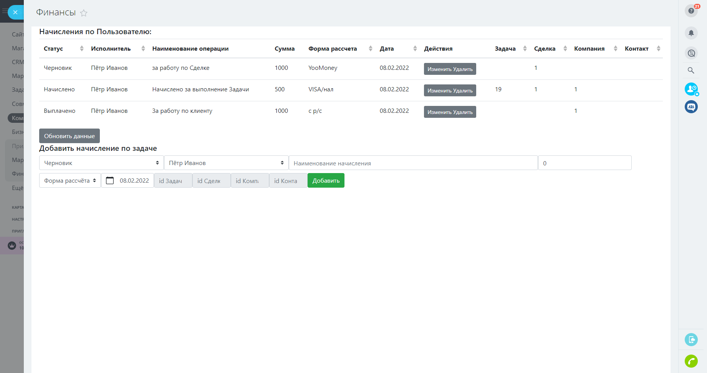Open notifications bell in right sidebar
This screenshot has width=707, height=373.
point(691,33)
